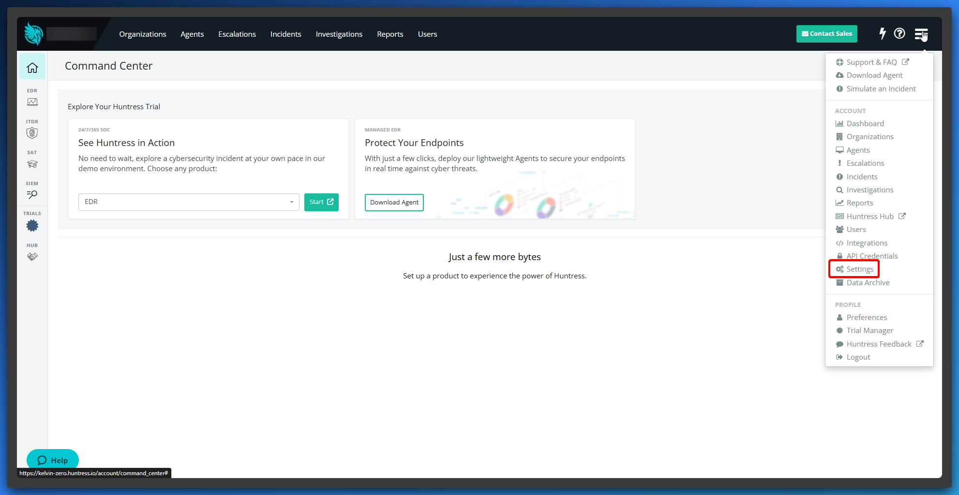Select API Credentials menu entry
Screen dimensions: 959x495
pos(867,256)
